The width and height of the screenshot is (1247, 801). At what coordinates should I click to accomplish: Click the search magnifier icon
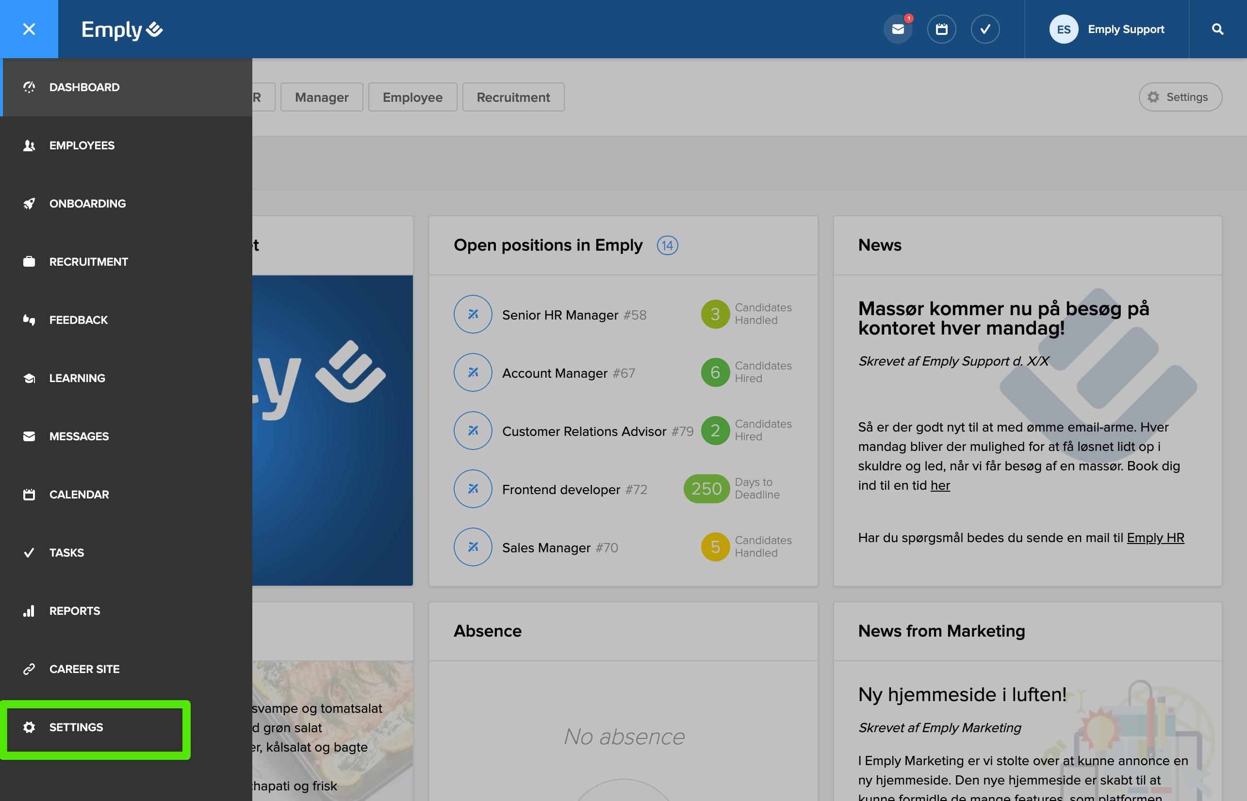click(1217, 29)
